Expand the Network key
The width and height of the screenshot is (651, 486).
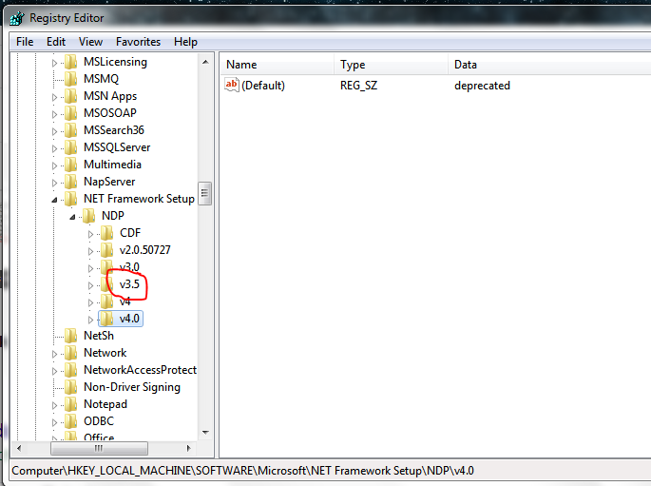[x=54, y=354]
